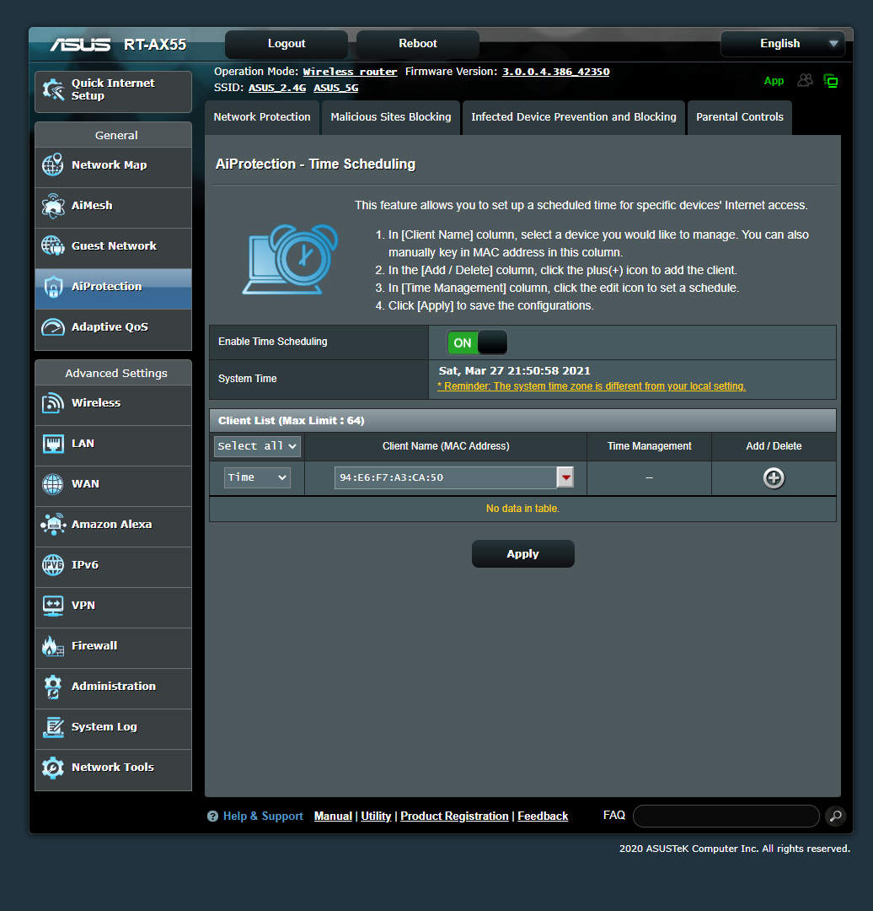Image resolution: width=873 pixels, height=911 pixels.
Task: Open the Product Registration link
Action: [x=454, y=817]
